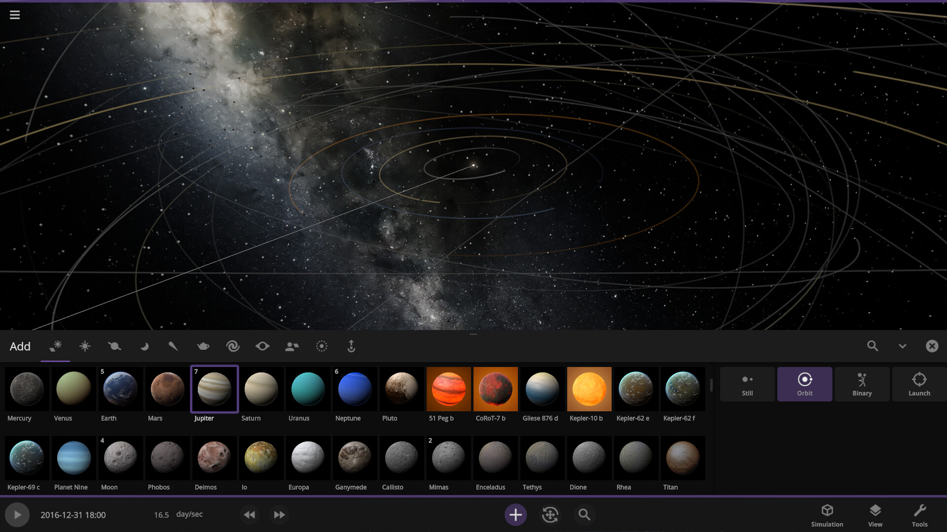Toggle simulation playback with the play button
The width and height of the screenshot is (947, 532).
[x=18, y=514]
